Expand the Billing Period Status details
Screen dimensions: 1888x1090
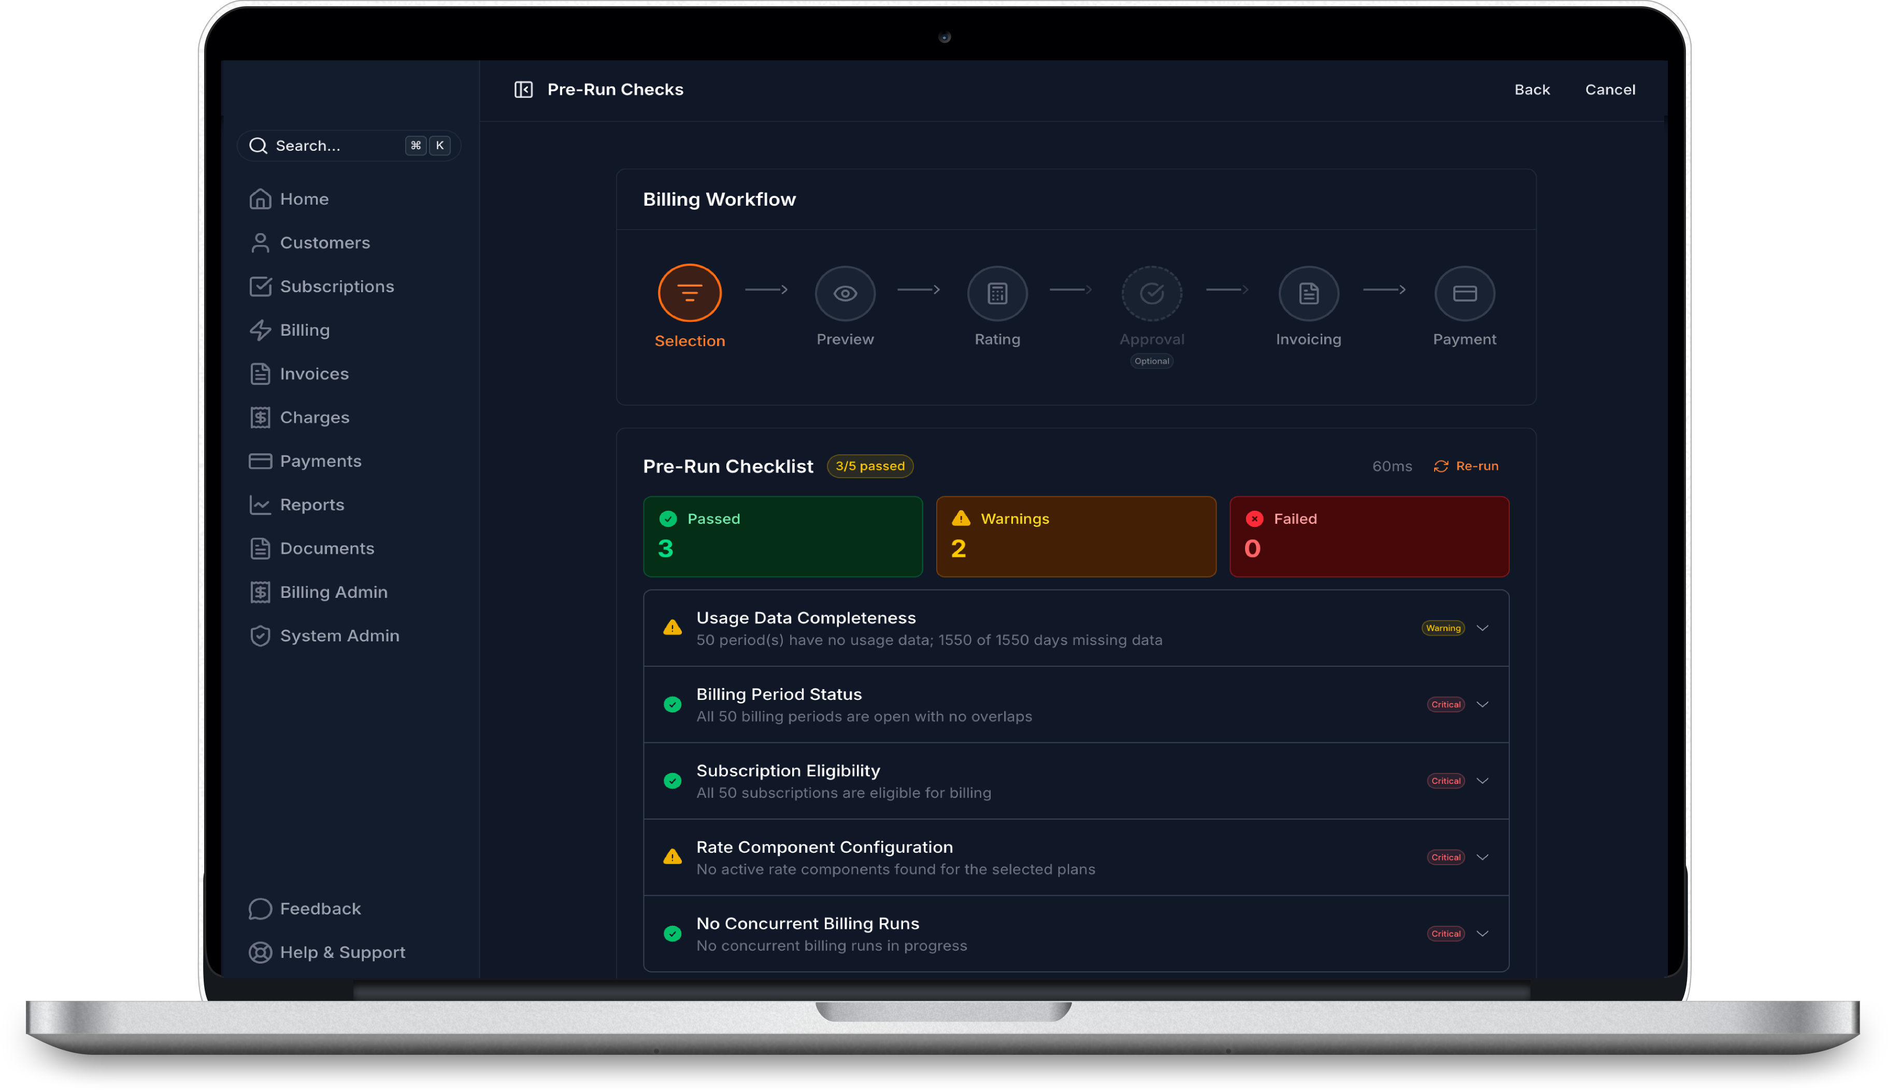1483,704
